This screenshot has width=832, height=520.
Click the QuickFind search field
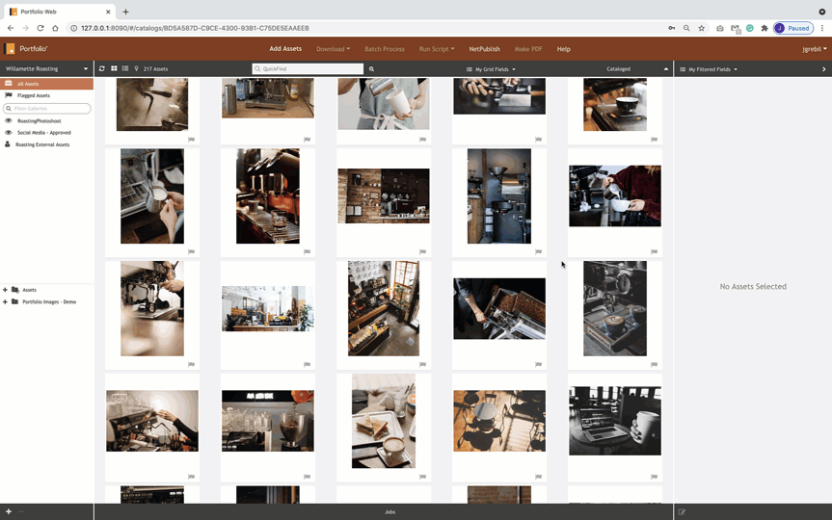click(308, 69)
